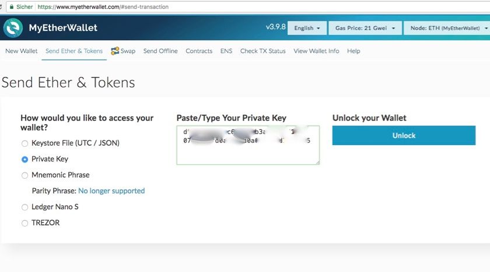Screen dimensions: 490x272
Task: Expand the Gas Price: 21 Gwei dropdown
Action: pyautogui.click(x=365, y=28)
